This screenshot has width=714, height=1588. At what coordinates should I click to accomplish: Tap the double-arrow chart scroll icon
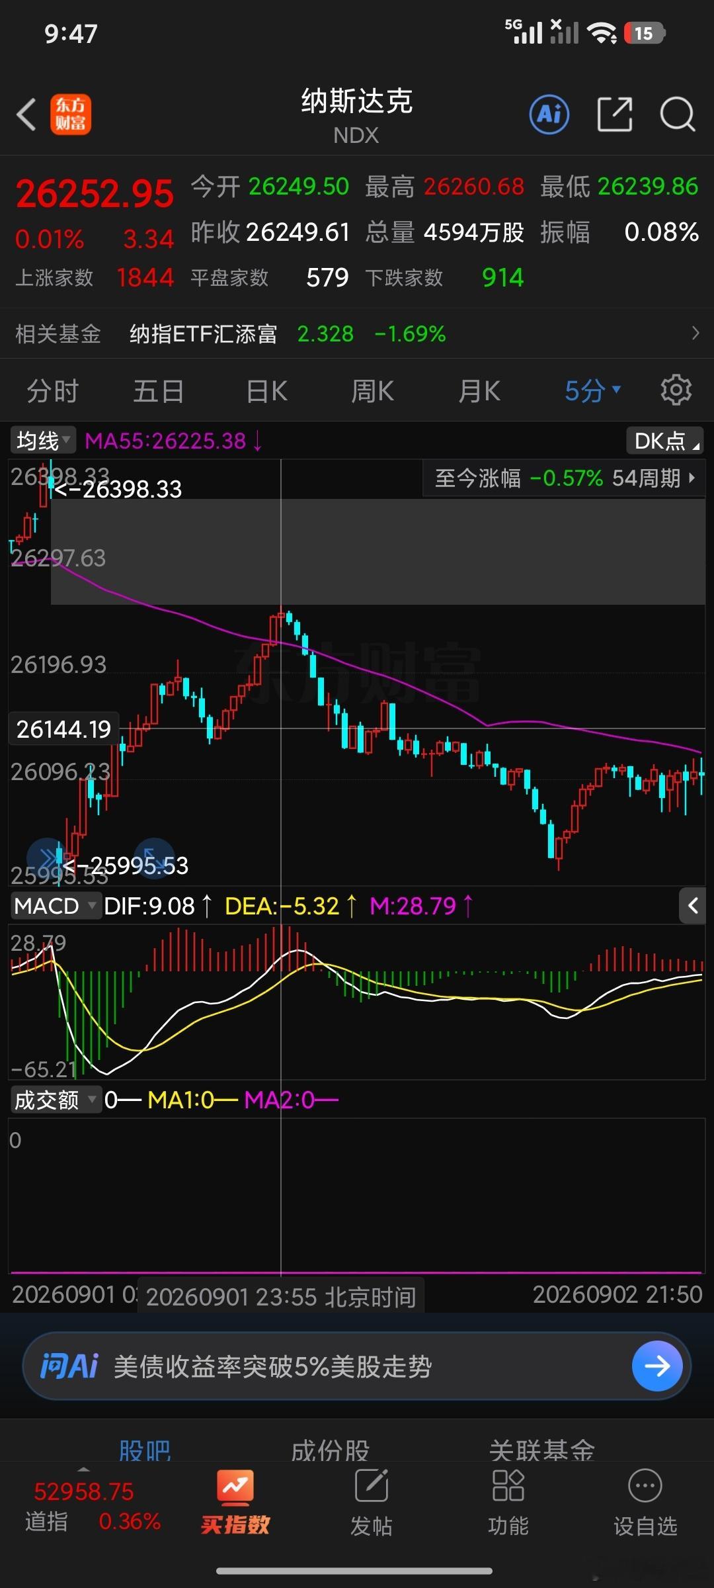pyautogui.click(x=47, y=858)
